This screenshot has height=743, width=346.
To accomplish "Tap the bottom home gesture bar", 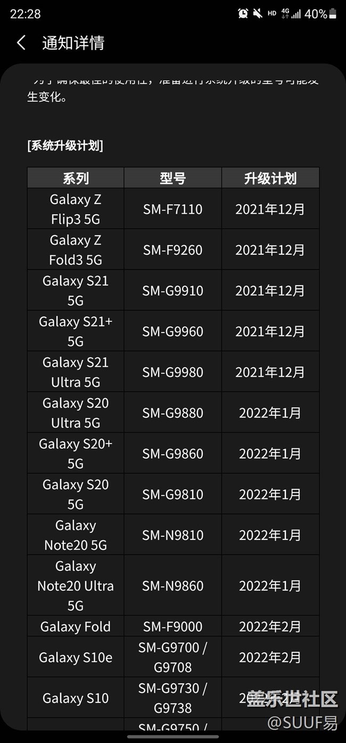I will coord(173,737).
